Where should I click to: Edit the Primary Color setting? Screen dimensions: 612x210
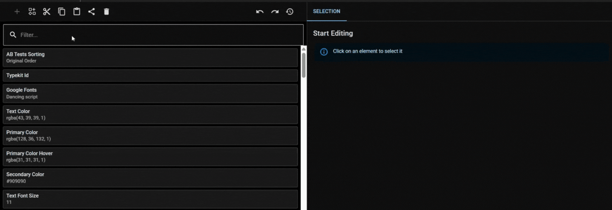coord(150,135)
